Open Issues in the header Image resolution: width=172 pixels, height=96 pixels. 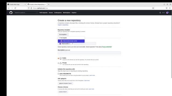[51, 13]
